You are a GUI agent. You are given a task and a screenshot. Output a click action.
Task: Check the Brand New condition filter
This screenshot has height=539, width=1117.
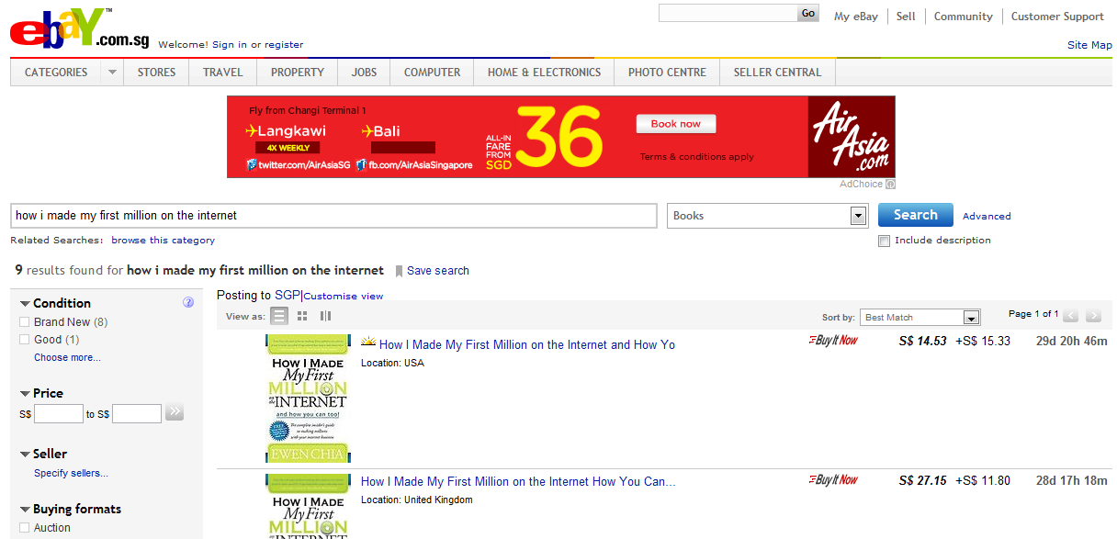(x=25, y=322)
